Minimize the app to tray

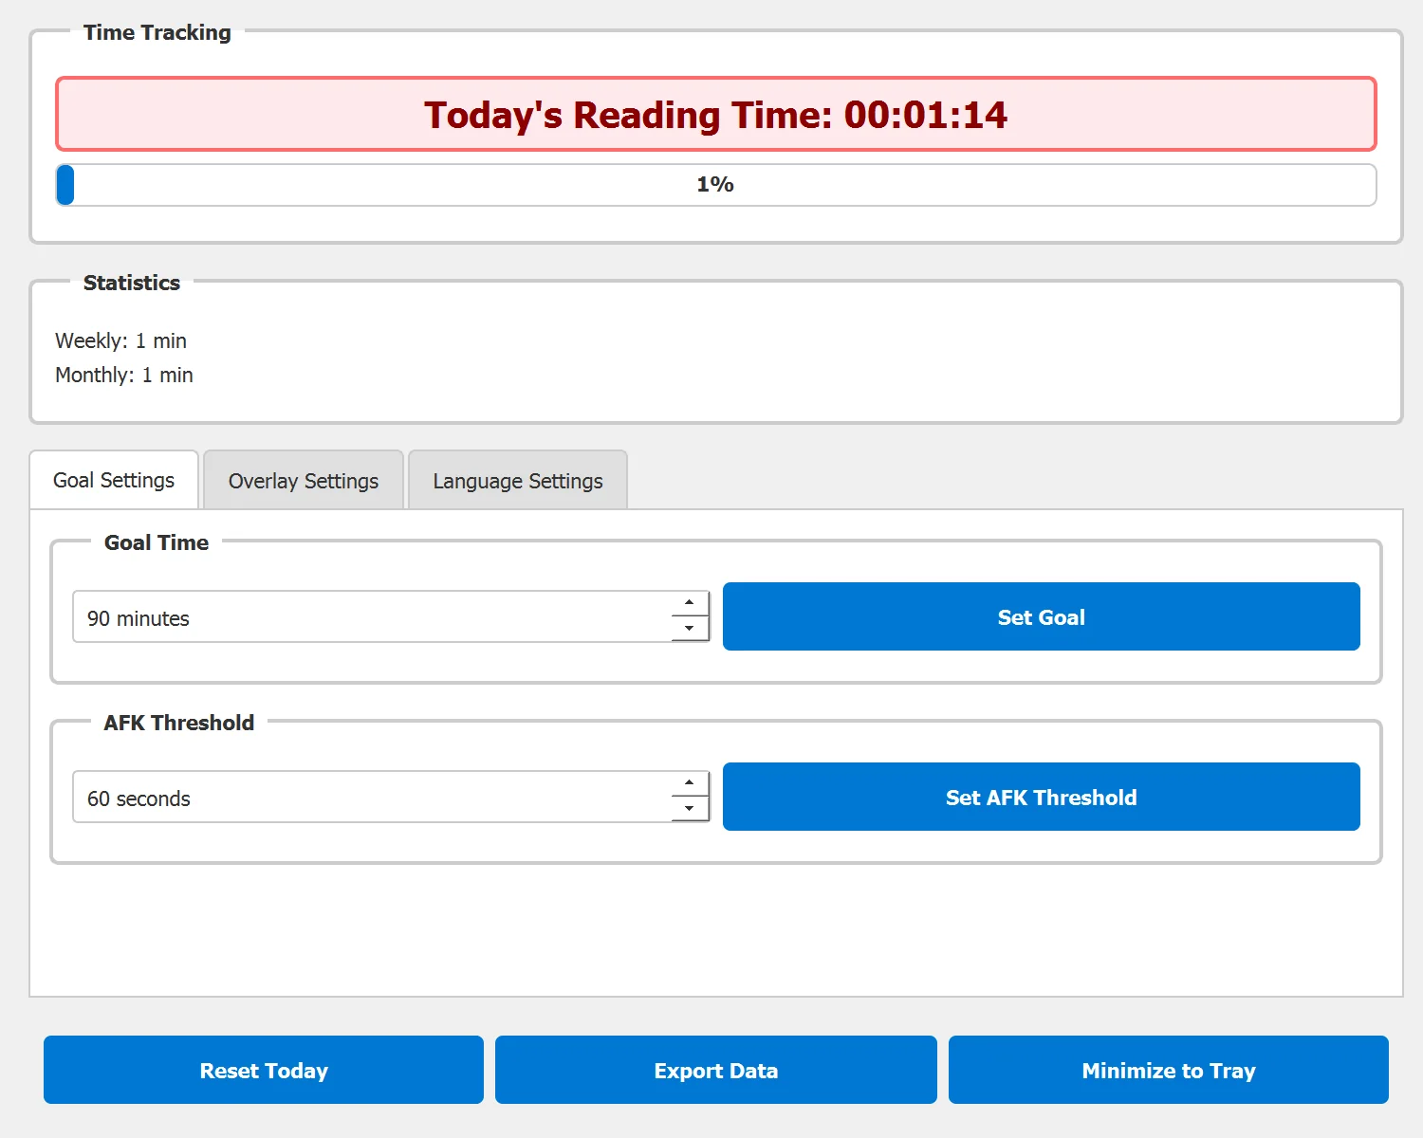pyautogui.click(x=1168, y=1071)
